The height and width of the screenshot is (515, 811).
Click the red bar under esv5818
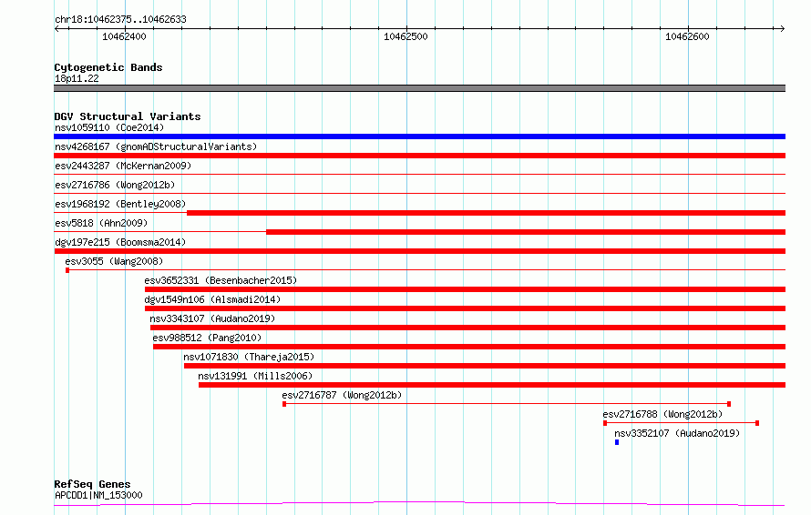tap(526, 232)
